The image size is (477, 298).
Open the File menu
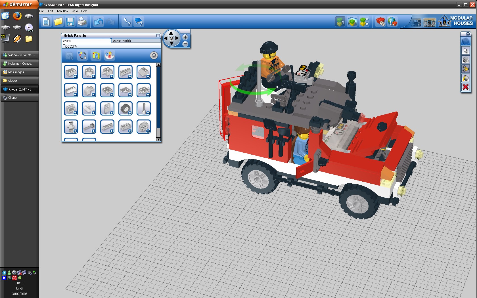click(41, 11)
